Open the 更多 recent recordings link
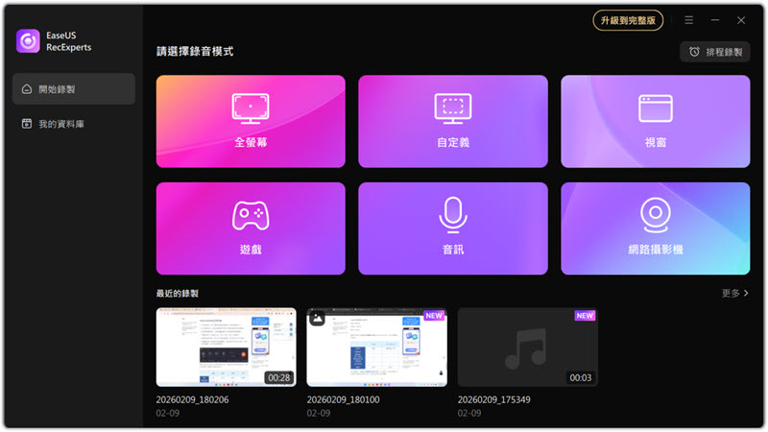The height and width of the screenshot is (432, 768). [x=734, y=293]
